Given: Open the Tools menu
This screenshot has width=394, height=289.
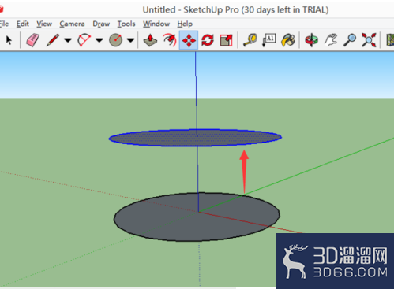Looking at the screenshot, I should (x=126, y=24).
